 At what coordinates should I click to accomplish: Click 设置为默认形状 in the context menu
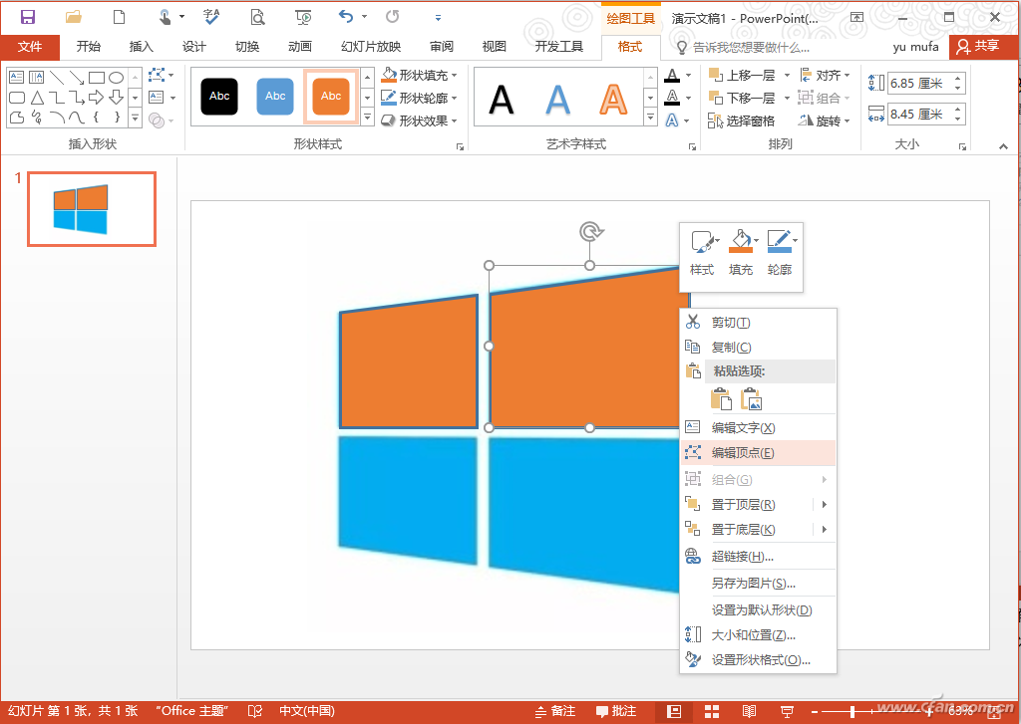[758, 609]
